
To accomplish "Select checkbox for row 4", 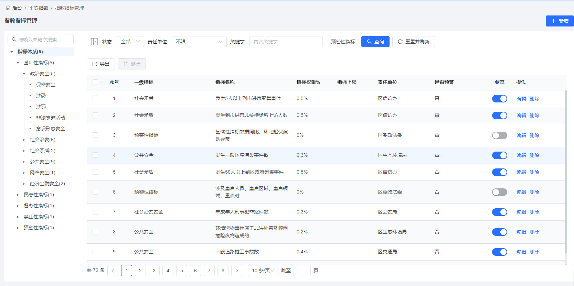I will (x=95, y=155).
